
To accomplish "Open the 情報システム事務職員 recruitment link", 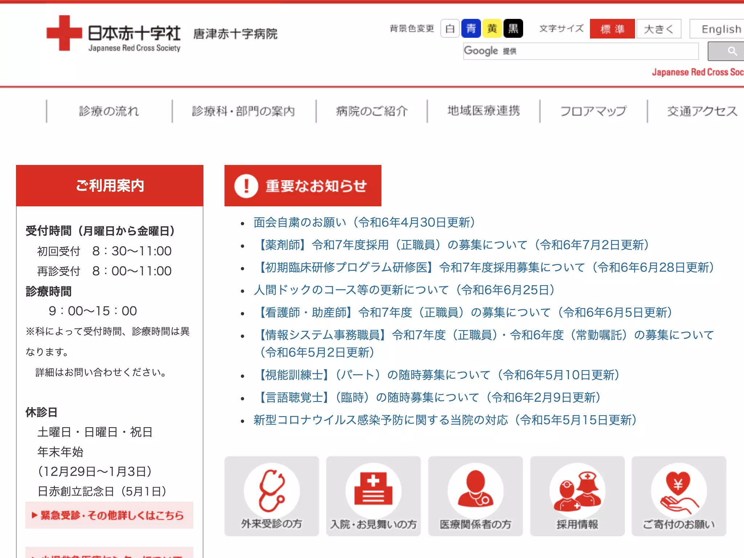I will [484, 343].
